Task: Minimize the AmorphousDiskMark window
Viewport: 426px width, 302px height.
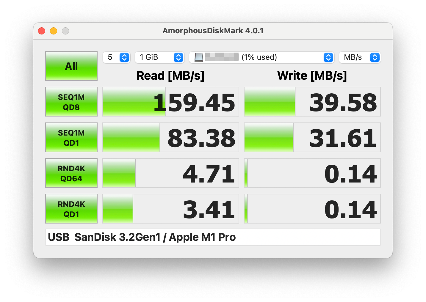Action: tap(54, 31)
